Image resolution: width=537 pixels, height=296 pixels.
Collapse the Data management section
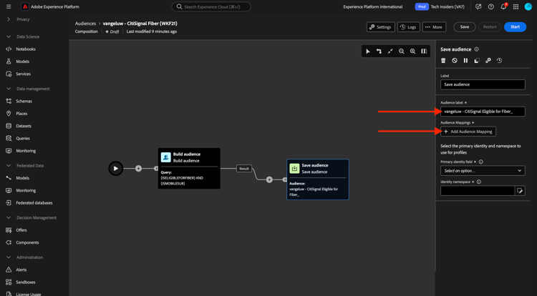click(x=9, y=89)
